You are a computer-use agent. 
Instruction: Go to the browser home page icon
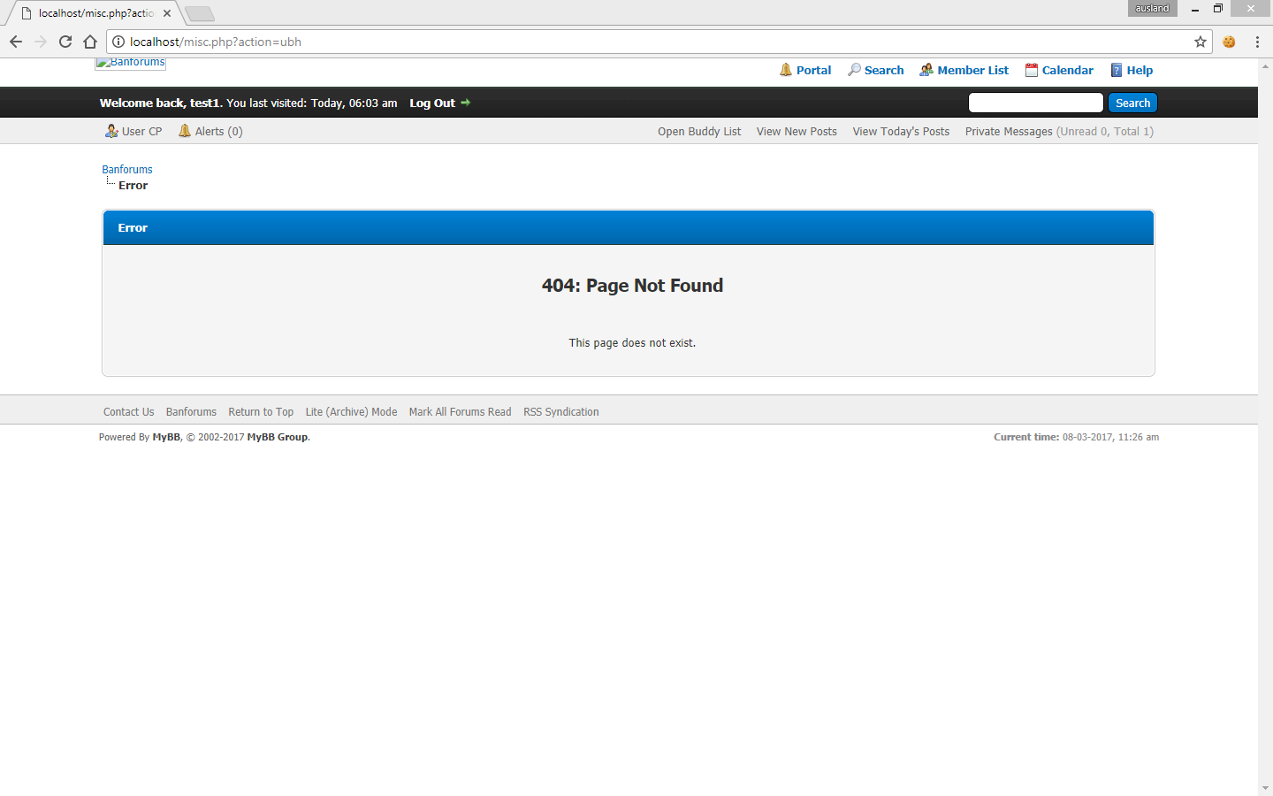(90, 42)
